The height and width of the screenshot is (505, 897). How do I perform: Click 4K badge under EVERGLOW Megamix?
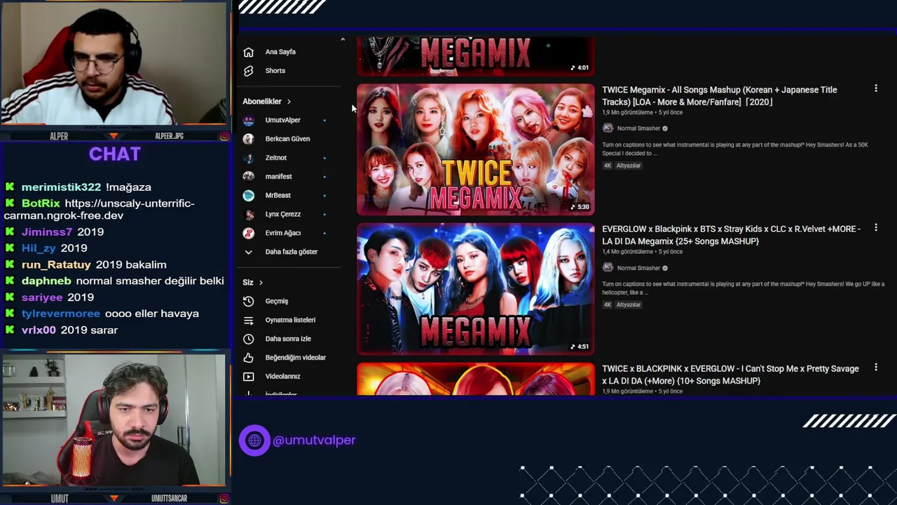(608, 305)
